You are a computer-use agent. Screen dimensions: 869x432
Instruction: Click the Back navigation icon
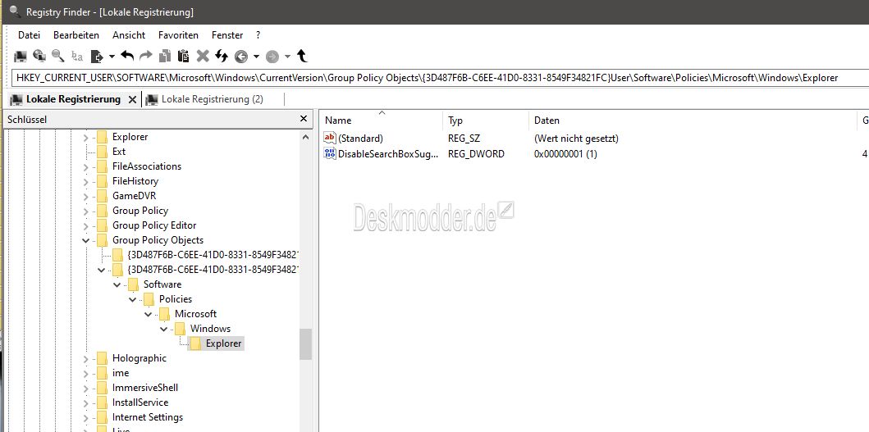point(241,56)
